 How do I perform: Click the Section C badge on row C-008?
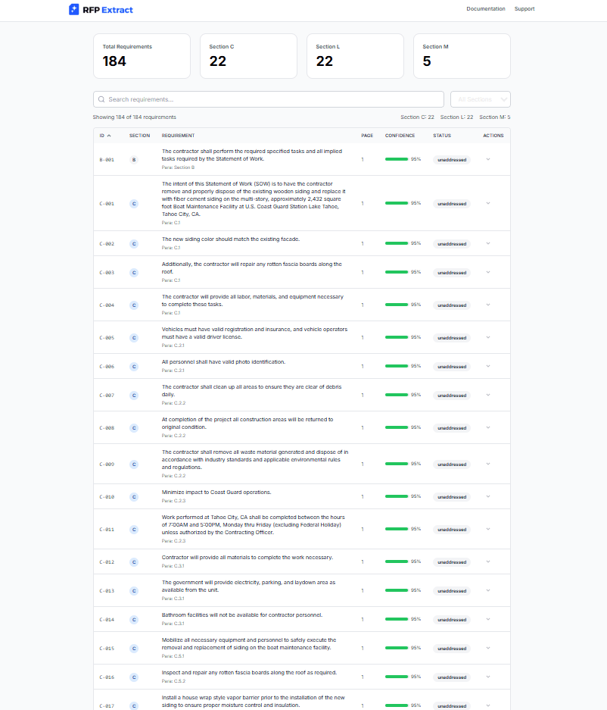point(134,427)
